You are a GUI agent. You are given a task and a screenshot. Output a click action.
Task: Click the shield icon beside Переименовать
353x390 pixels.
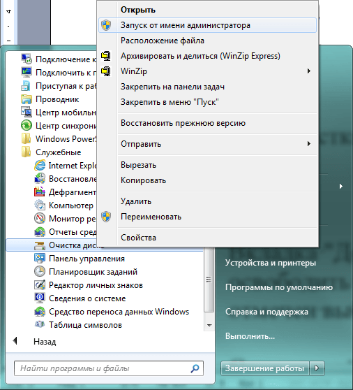106,217
